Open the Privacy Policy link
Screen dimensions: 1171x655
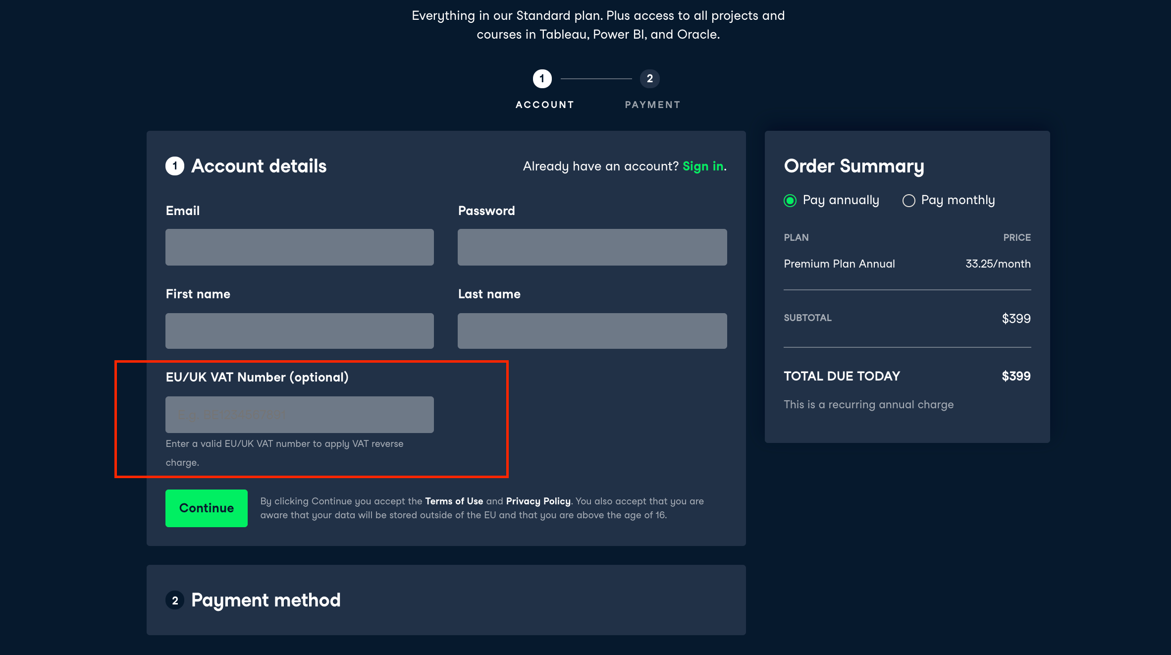538,501
